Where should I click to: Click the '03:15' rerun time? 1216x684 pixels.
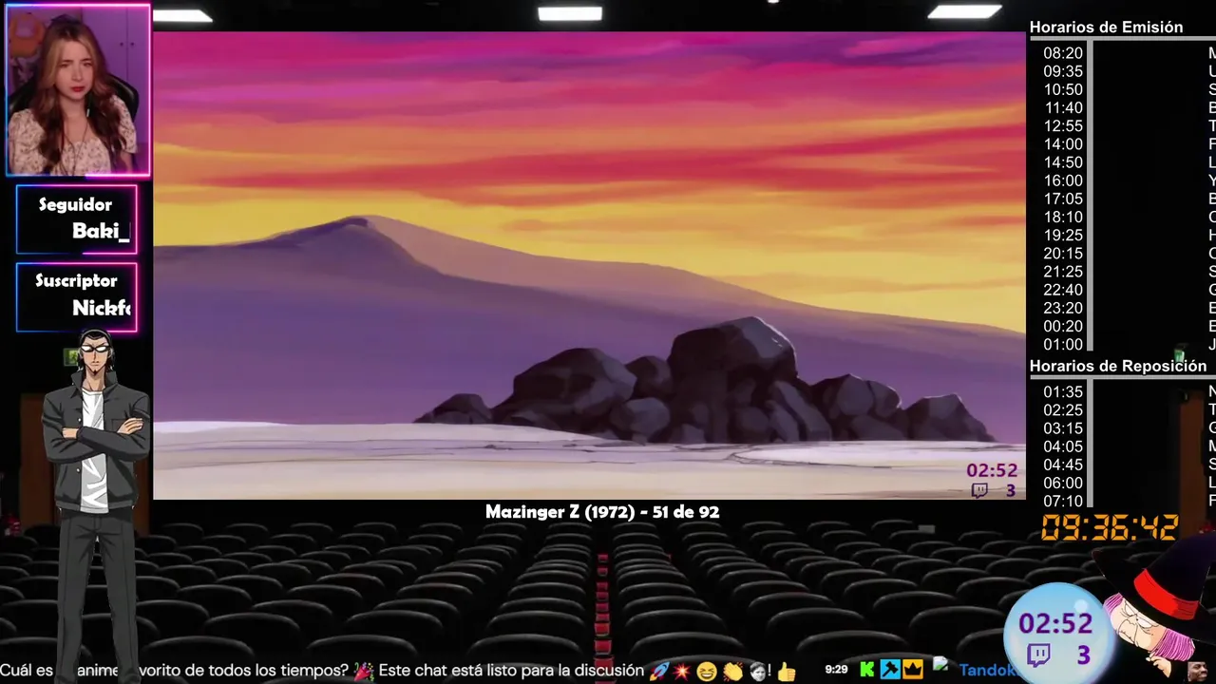coord(1063,428)
